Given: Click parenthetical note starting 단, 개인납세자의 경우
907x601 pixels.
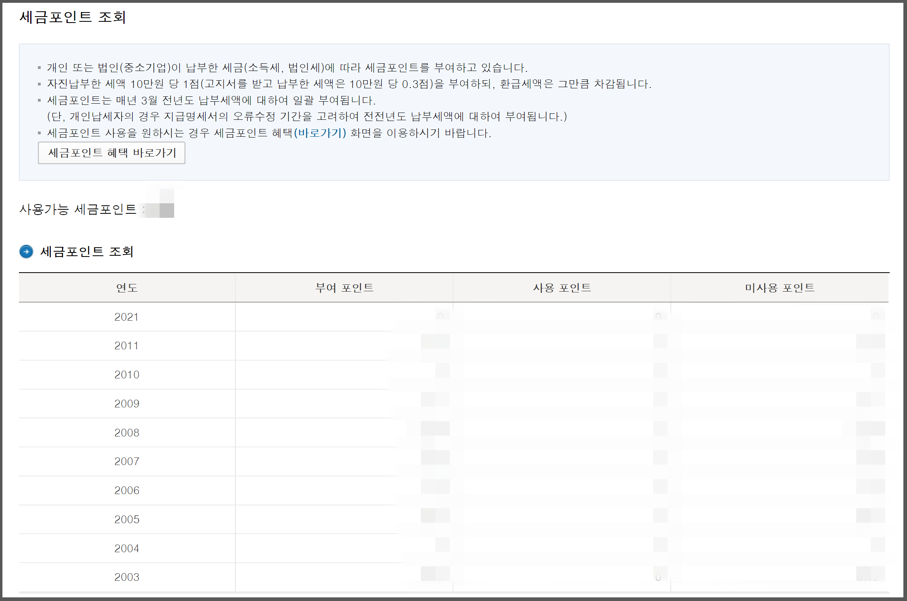Looking at the screenshot, I should tap(307, 117).
